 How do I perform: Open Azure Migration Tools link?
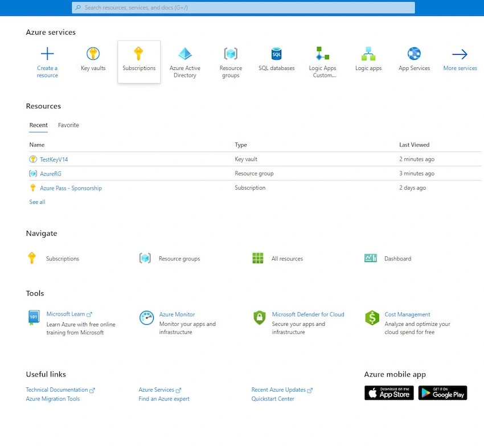pos(53,399)
